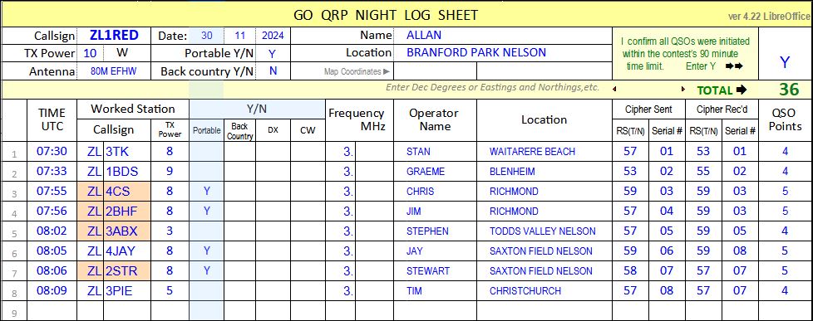813x321 pixels.
Task: Select the Name cell containing ALLAN
Action: pyautogui.click(x=503, y=35)
